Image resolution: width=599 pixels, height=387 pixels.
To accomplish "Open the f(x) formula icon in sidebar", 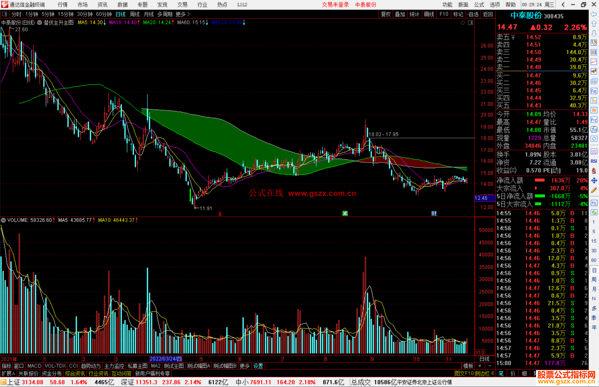I will pos(594,129).
